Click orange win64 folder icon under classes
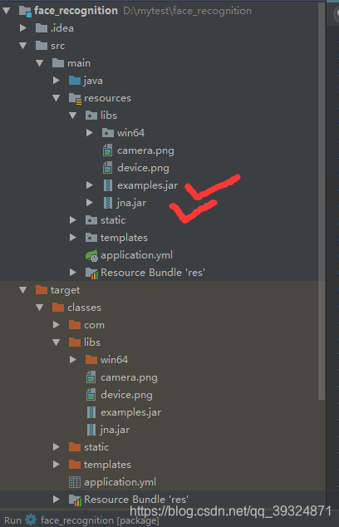The width and height of the screenshot is (339, 527). pos(91,360)
